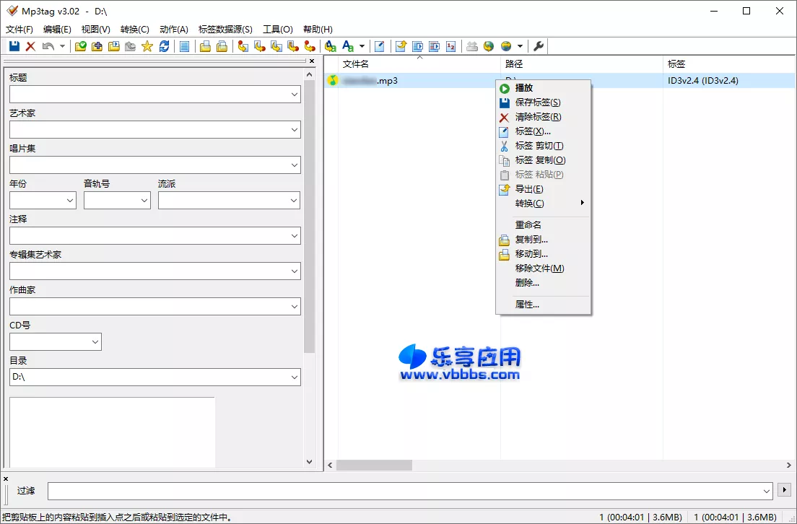The width and height of the screenshot is (797, 524).
Task: Remove tags using the red X toolbar icon
Action: [x=29, y=46]
